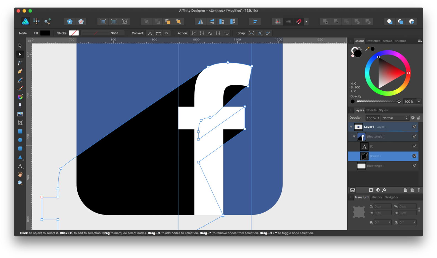Select the Pen tool
This screenshot has width=437, height=258.
tap(20, 71)
